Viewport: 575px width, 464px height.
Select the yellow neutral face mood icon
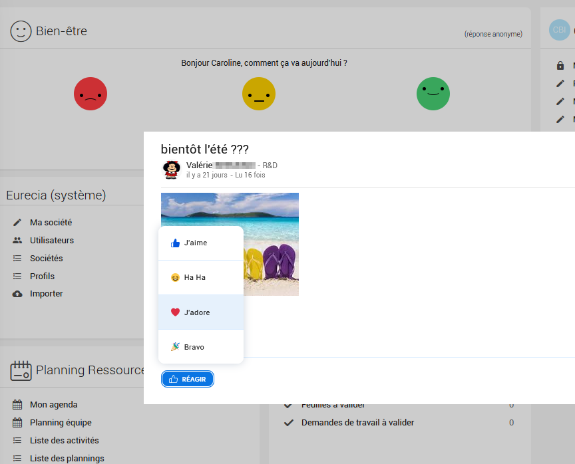(259, 94)
